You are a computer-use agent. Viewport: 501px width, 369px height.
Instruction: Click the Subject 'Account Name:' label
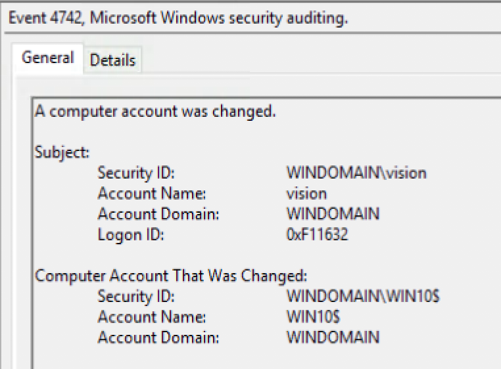click(x=152, y=194)
